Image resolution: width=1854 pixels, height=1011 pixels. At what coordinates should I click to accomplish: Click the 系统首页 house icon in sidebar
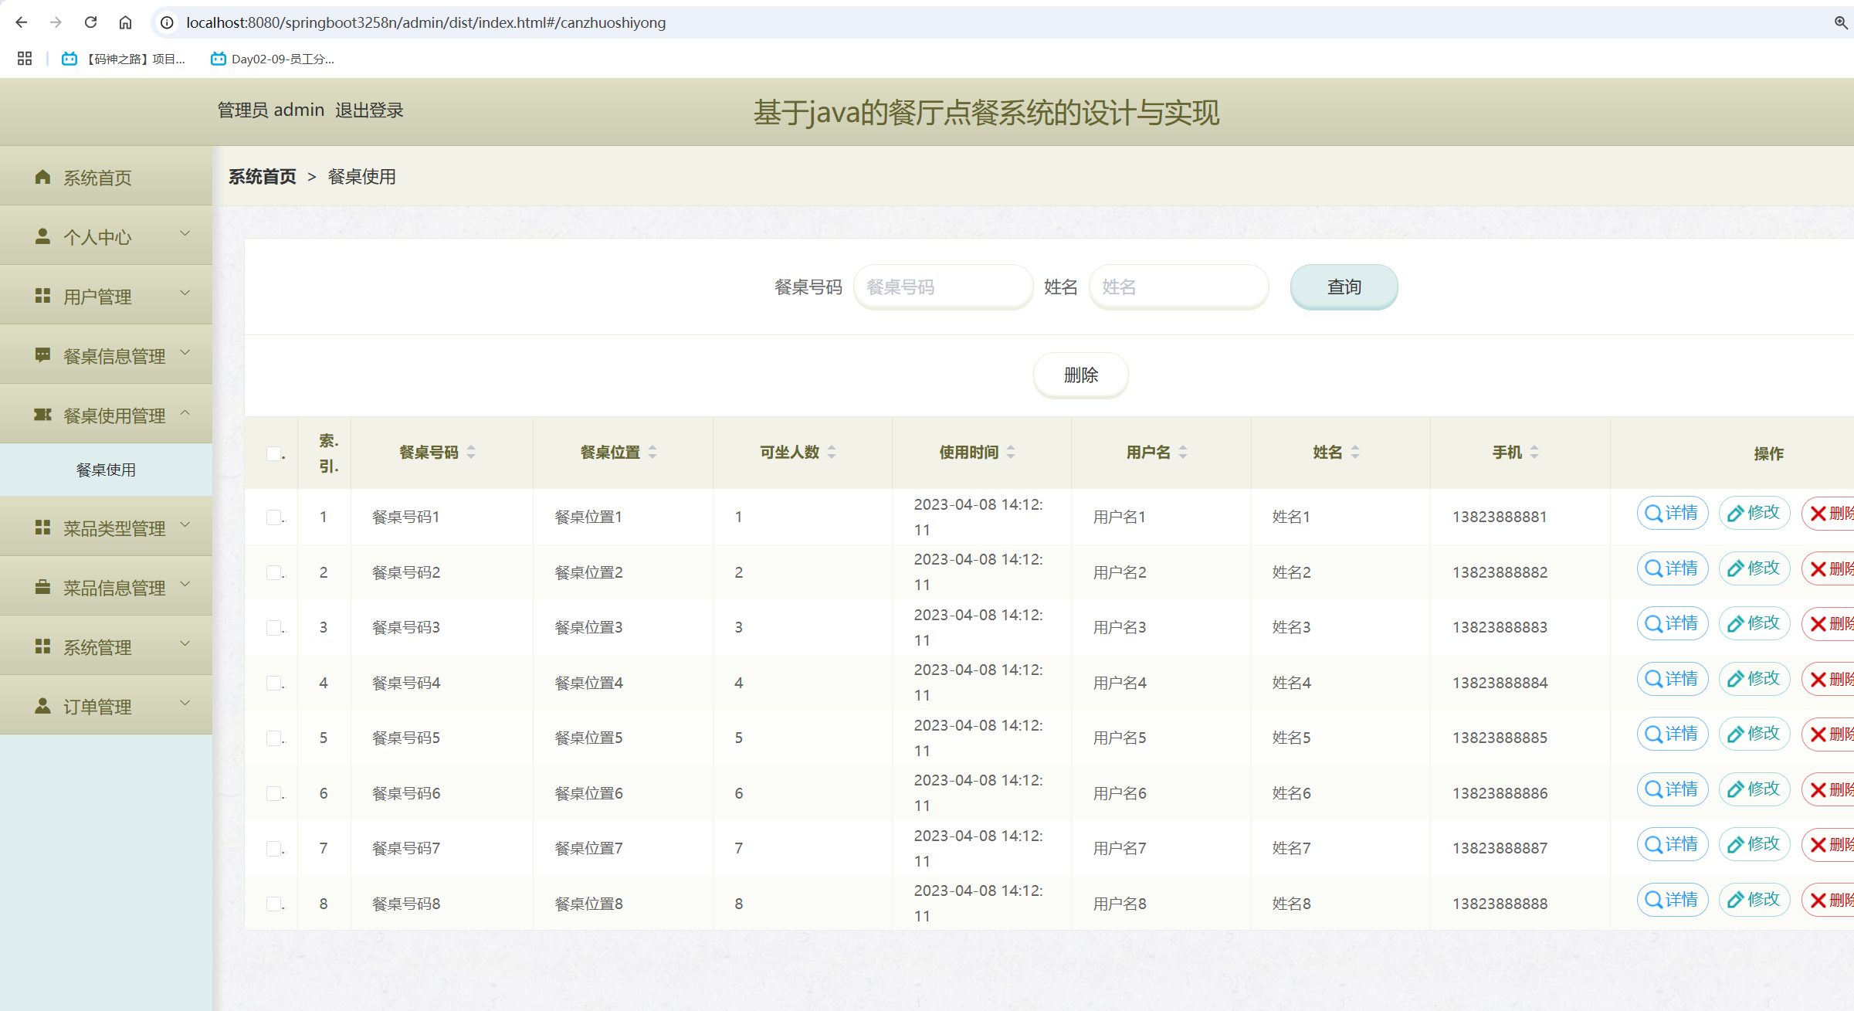coord(42,177)
